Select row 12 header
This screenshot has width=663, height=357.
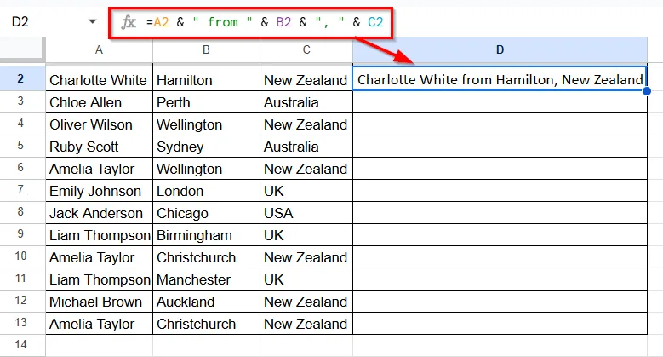tap(22, 301)
